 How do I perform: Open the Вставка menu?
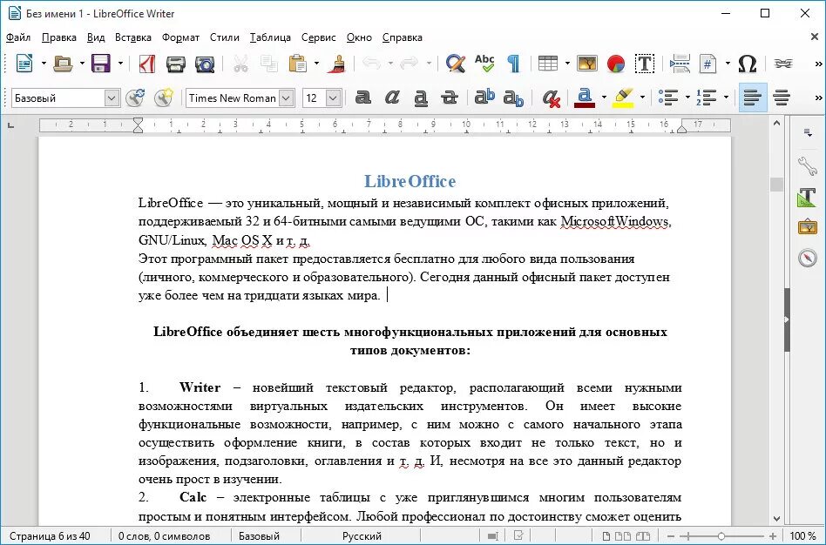pyautogui.click(x=133, y=37)
